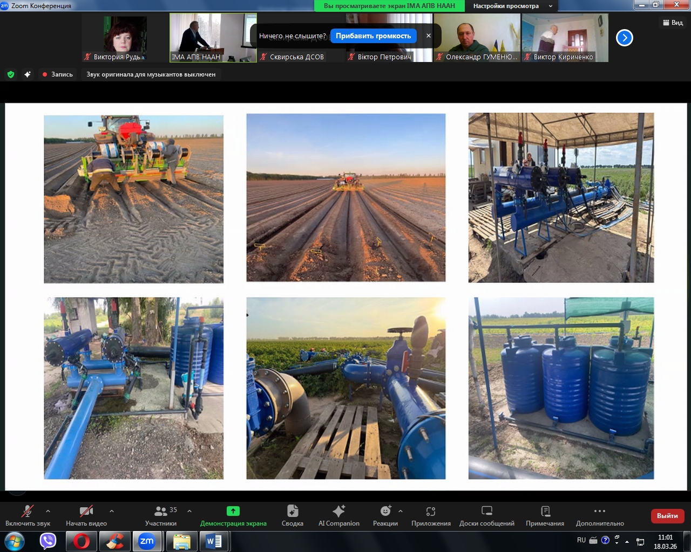Open the Участники participants list
This screenshot has height=552, width=691.
[x=161, y=515]
